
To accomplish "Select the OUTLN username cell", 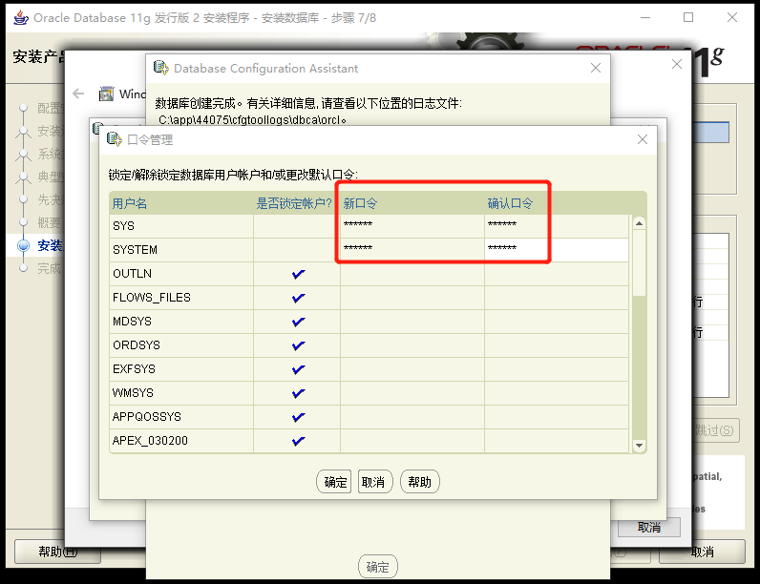I will (181, 274).
